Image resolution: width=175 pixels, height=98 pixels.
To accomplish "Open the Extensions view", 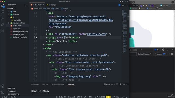I will click(3, 31).
